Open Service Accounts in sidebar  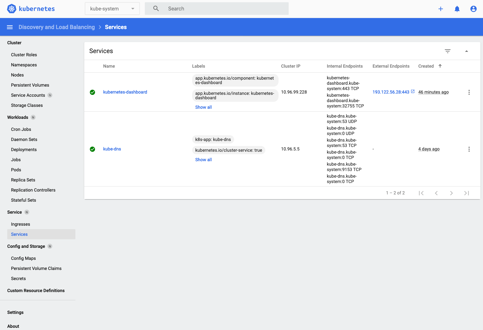pos(28,95)
